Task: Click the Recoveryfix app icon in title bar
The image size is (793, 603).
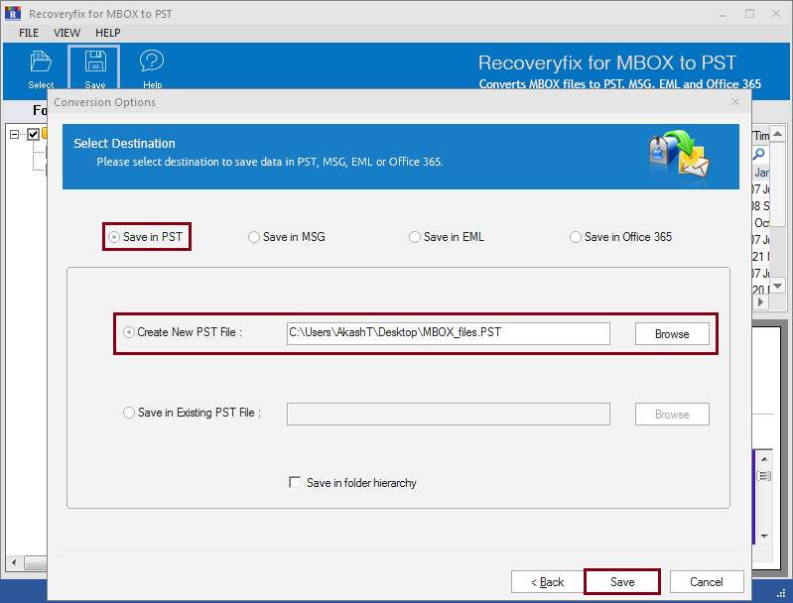Action: coord(13,13)
